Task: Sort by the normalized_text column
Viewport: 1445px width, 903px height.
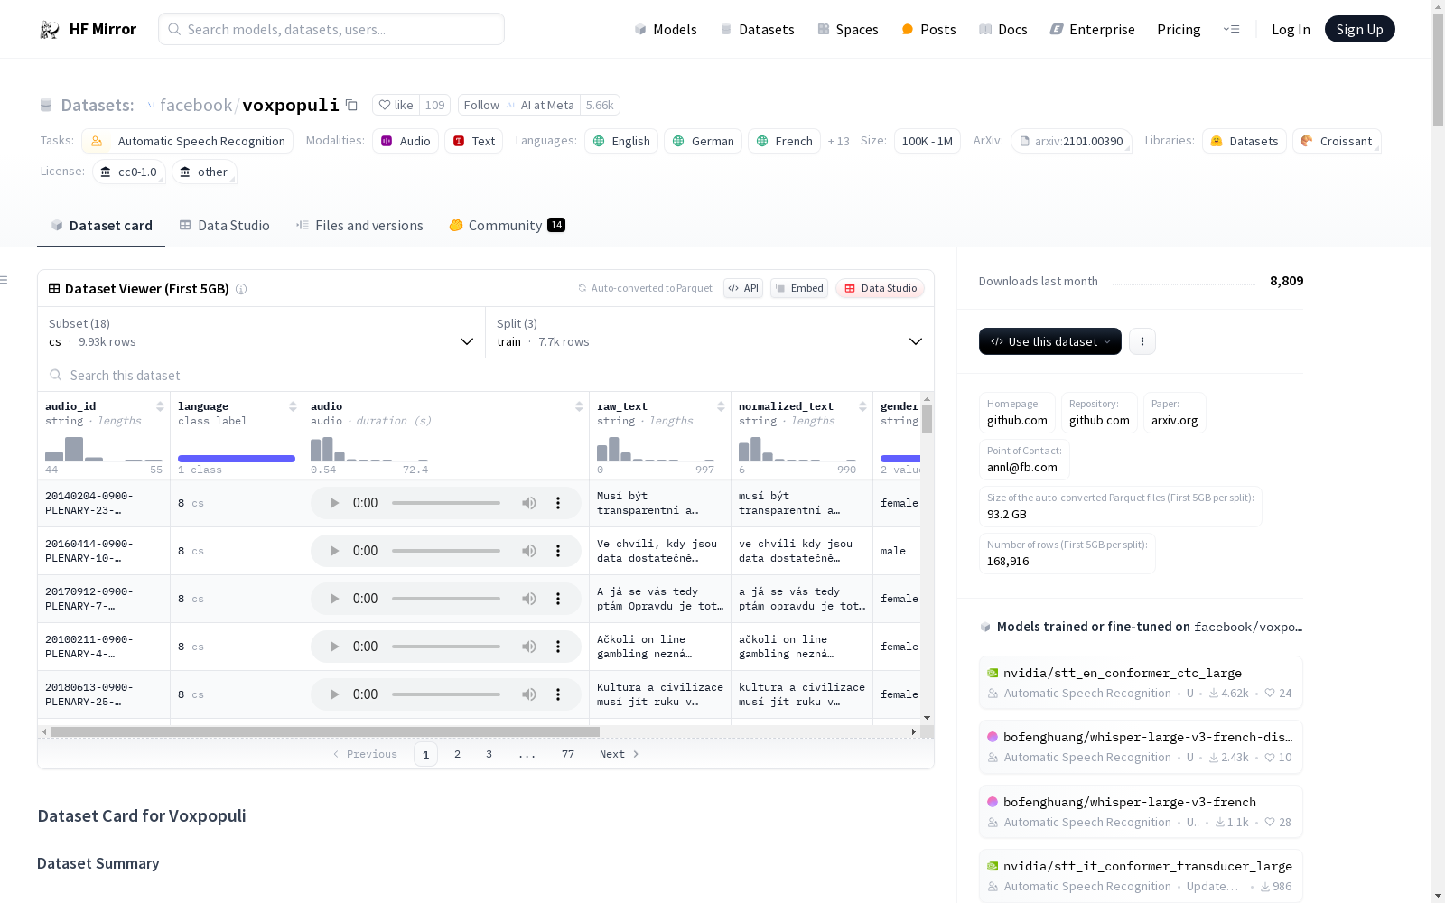Action: point(862,406)
